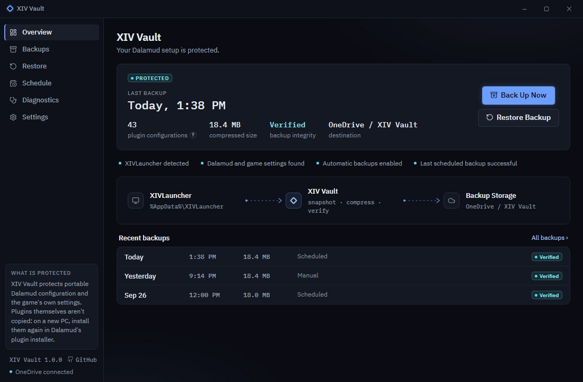Image resolution: width=583 pixels, height=382 pixels.
Task: Start a backup with Back Up Now
Action: click(x=518, y=95)
